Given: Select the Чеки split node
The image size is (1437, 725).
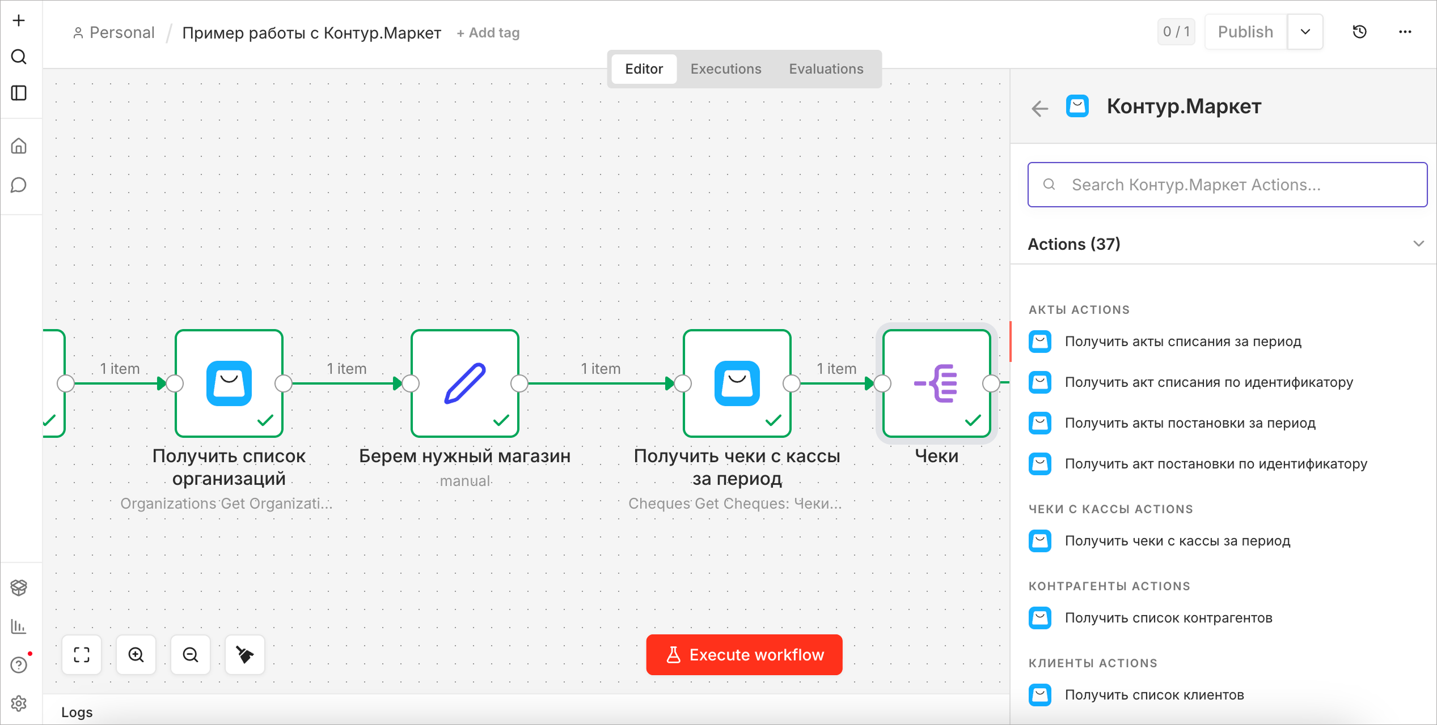Looking at the screenshot, I should (937, 383).
